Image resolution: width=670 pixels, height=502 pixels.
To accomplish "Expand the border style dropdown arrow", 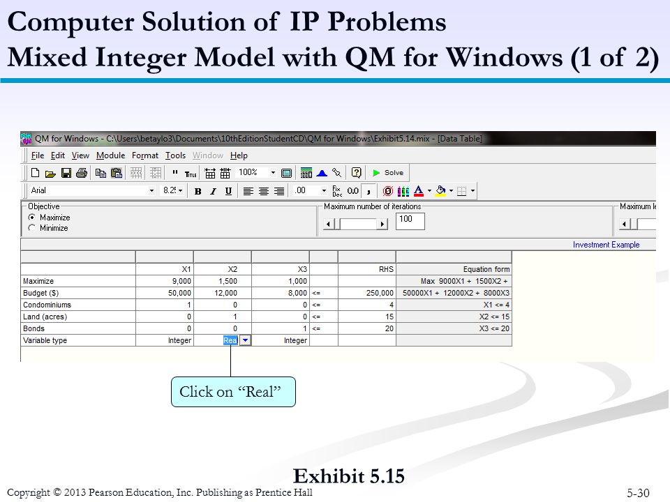I will tap(472, 191).
